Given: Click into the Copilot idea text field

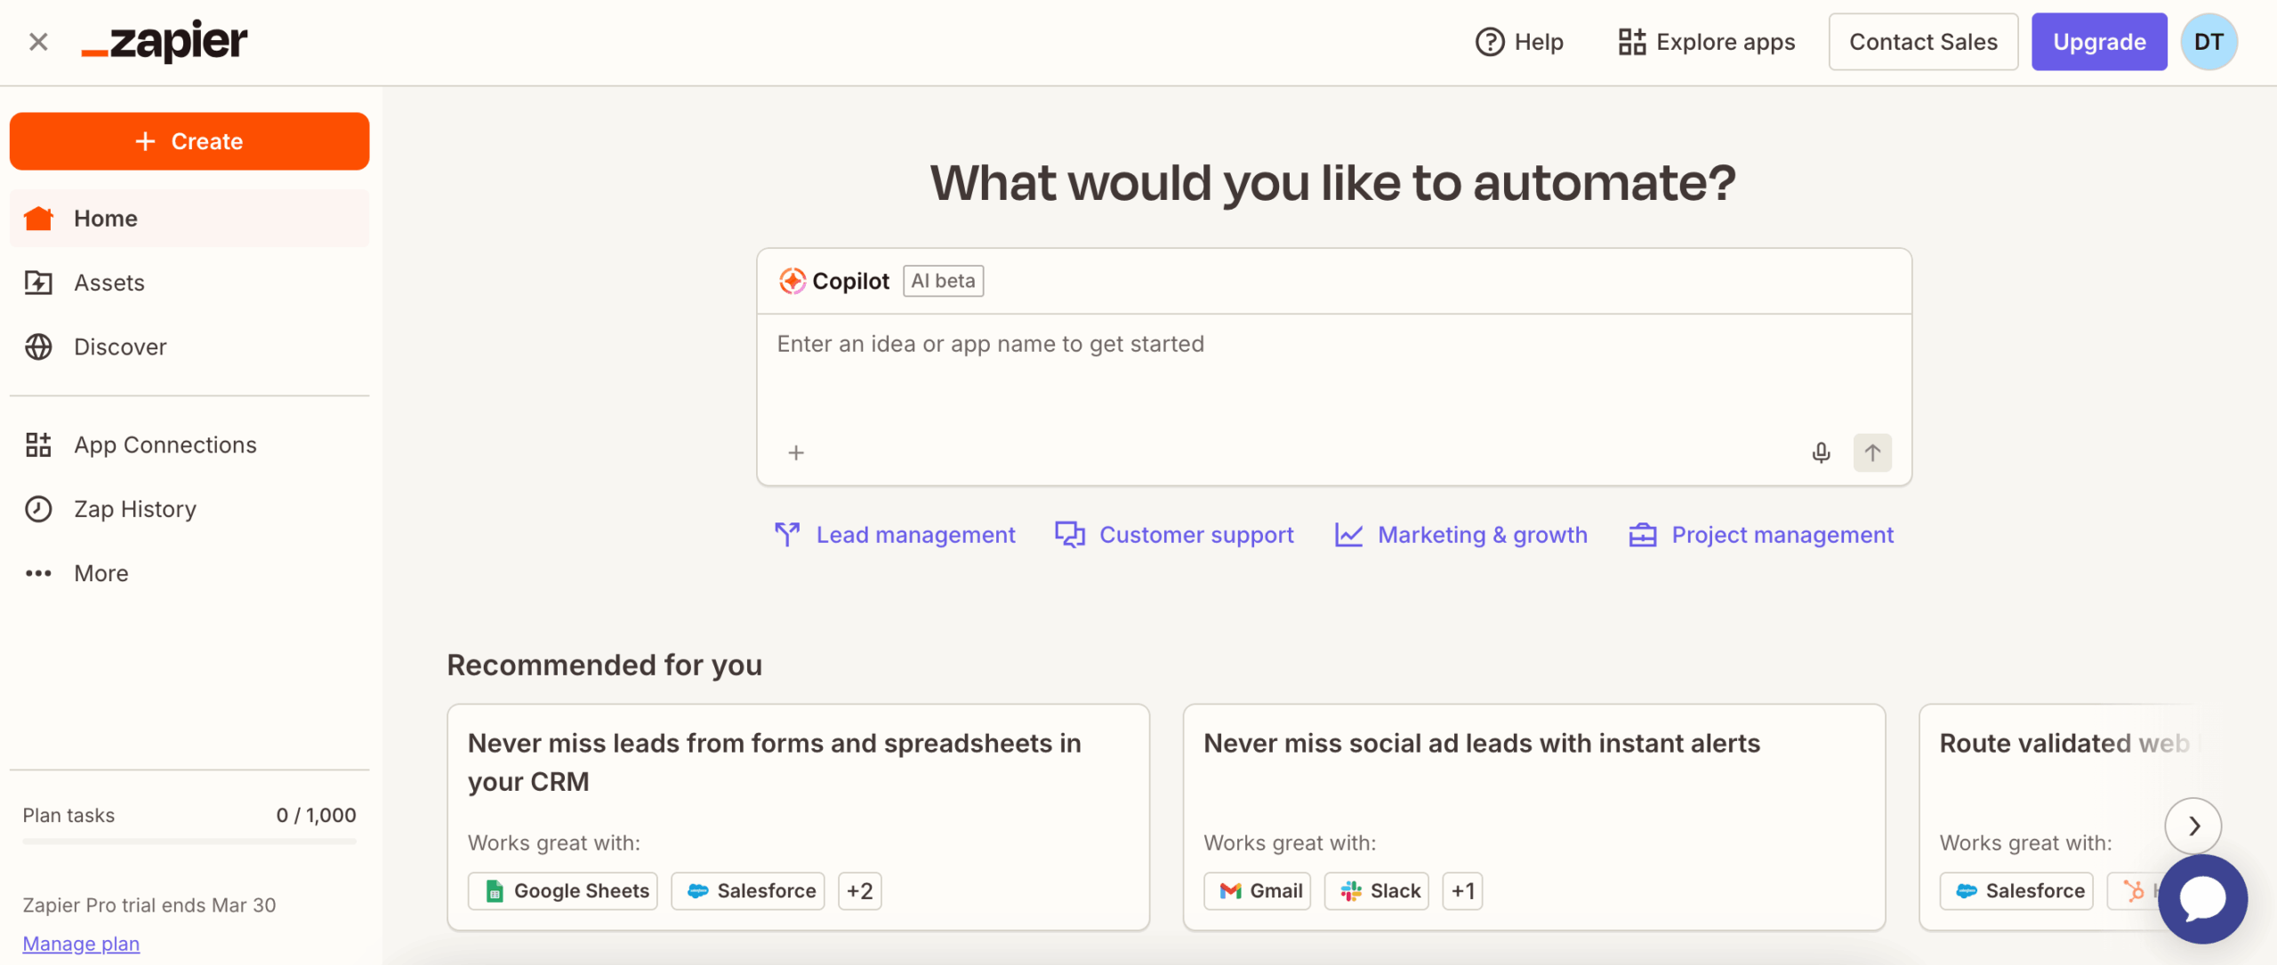Looking at the screenshot, I should point(1332,373).
